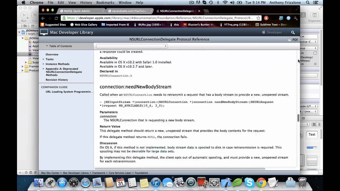The image size is (340, 191).
Task: Open the History menu
Action: (x=86, y=3)
